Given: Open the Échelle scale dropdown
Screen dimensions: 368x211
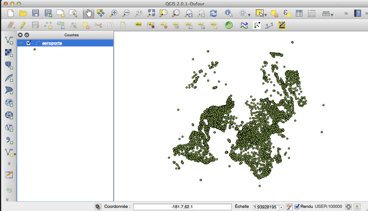Looking at the screenshot, I should pos(281,207).
